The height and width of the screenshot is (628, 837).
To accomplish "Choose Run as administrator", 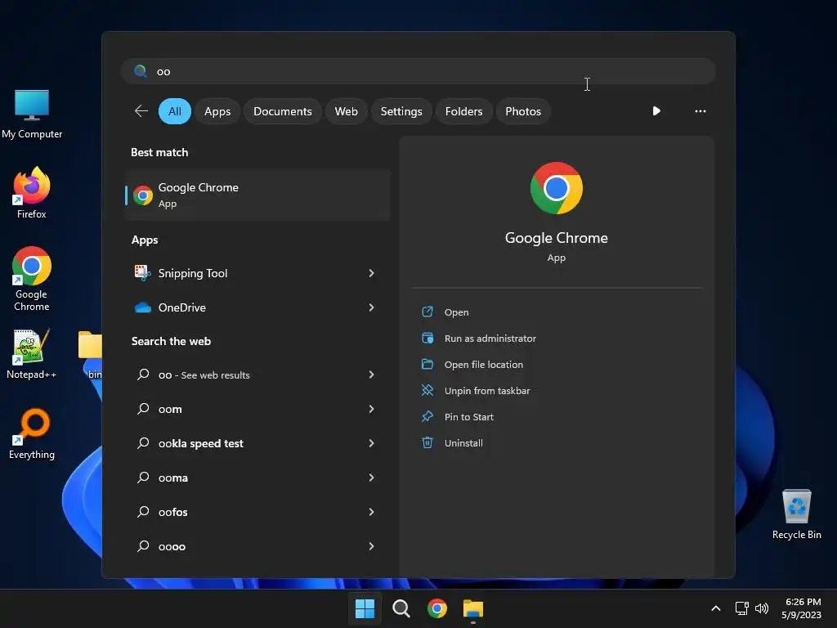I will click(490, 339).
